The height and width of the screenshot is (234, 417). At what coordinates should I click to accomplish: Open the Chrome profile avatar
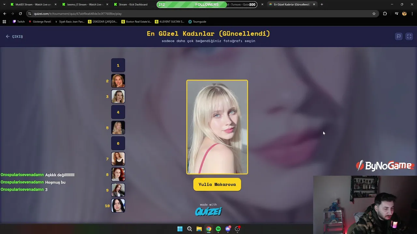pos(404,14)
